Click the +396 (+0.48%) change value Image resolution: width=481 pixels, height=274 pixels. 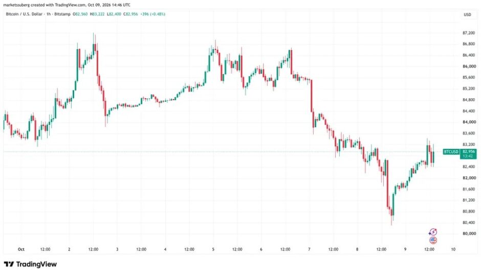152,14
